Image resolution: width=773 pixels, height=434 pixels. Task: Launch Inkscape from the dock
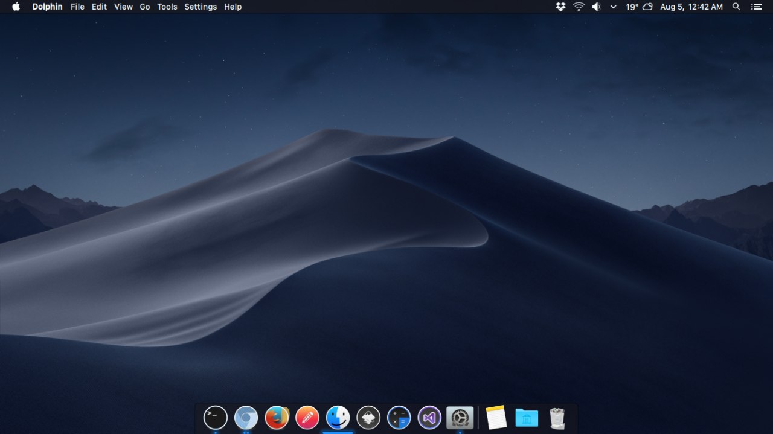click(x=368, y=417)
